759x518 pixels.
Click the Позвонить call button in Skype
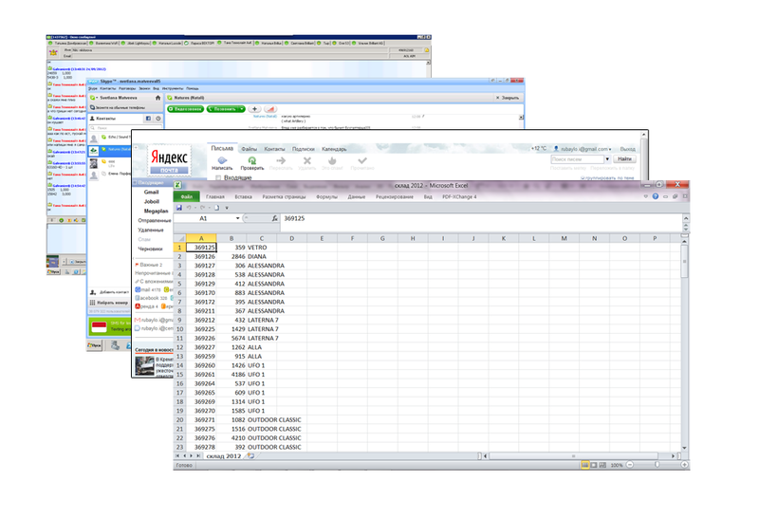pyautogui.click(x=226, y=109)
